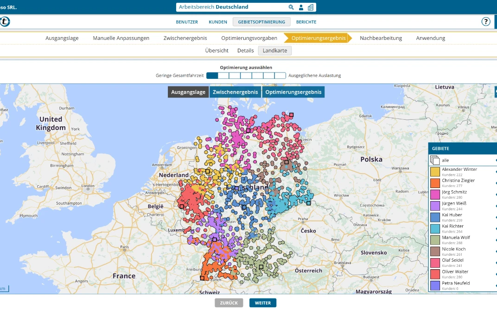Open the help question mark icon
Screen dimensions: 497x311
coord(486,21)
